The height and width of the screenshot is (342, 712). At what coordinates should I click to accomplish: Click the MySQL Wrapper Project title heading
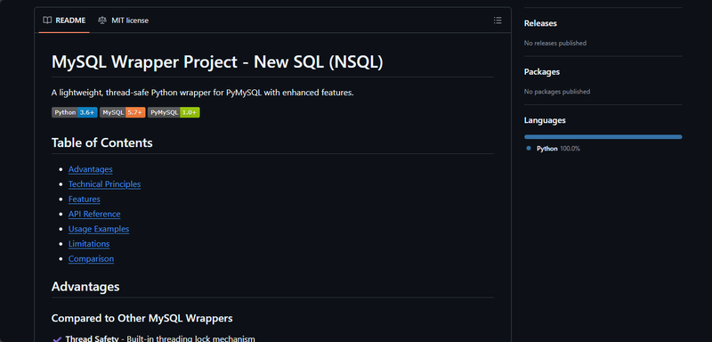point(217,61)
